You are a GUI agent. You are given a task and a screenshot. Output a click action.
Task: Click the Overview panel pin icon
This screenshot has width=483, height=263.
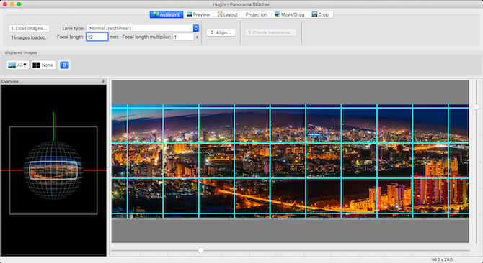tap(103, 81)
